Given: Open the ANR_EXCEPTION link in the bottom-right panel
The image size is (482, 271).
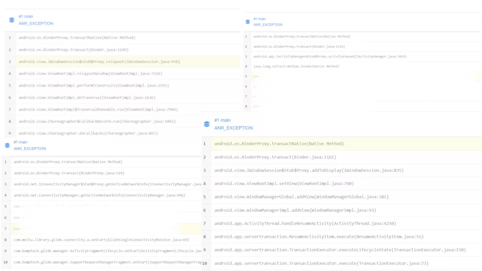Looking at the screenshot, I should click(x=233, y=128).
